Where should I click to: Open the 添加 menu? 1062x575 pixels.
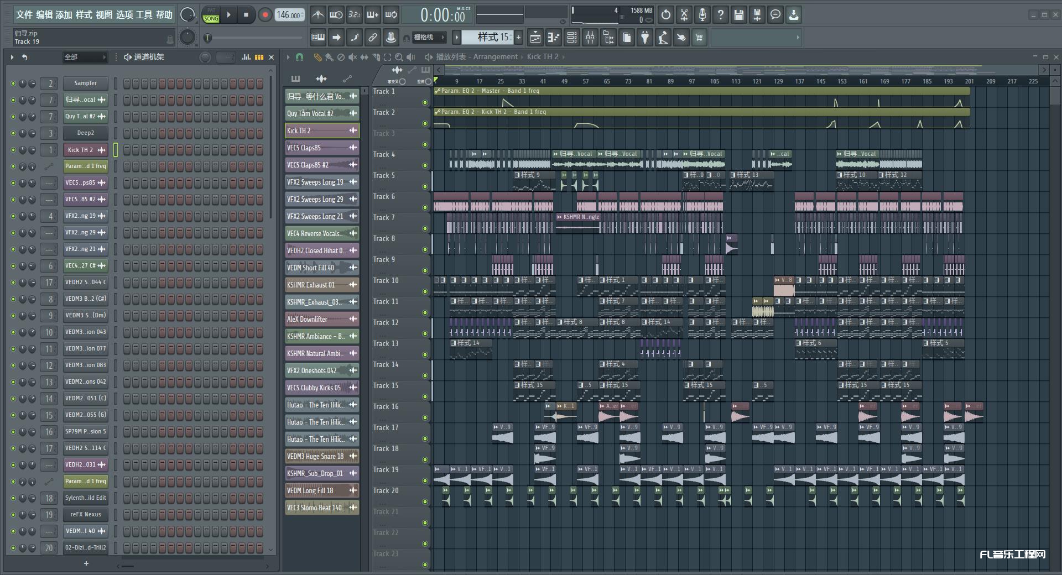coord(64,14)
